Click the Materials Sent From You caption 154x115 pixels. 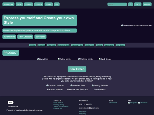[78, 89]
